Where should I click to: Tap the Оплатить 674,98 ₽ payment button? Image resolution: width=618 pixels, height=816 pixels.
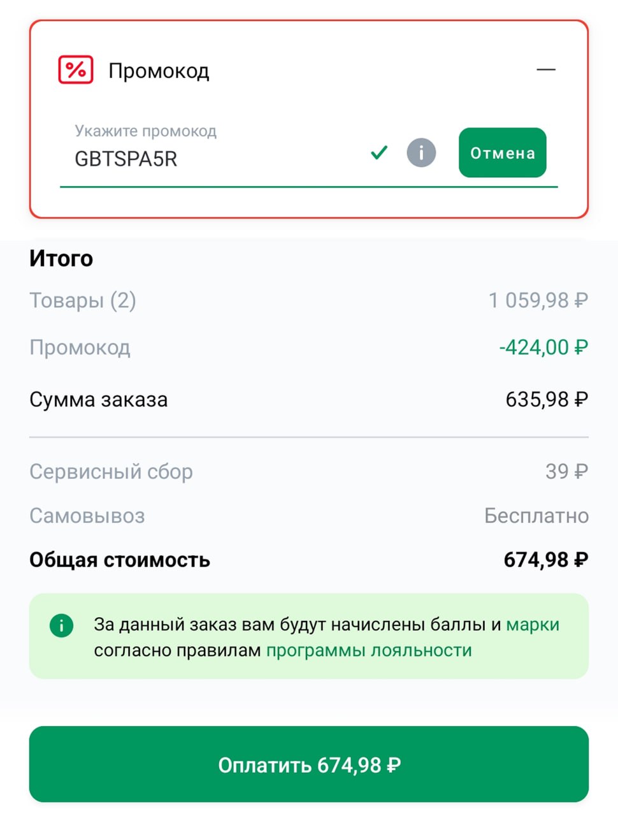pyautogui.click(x=309, y=764)
